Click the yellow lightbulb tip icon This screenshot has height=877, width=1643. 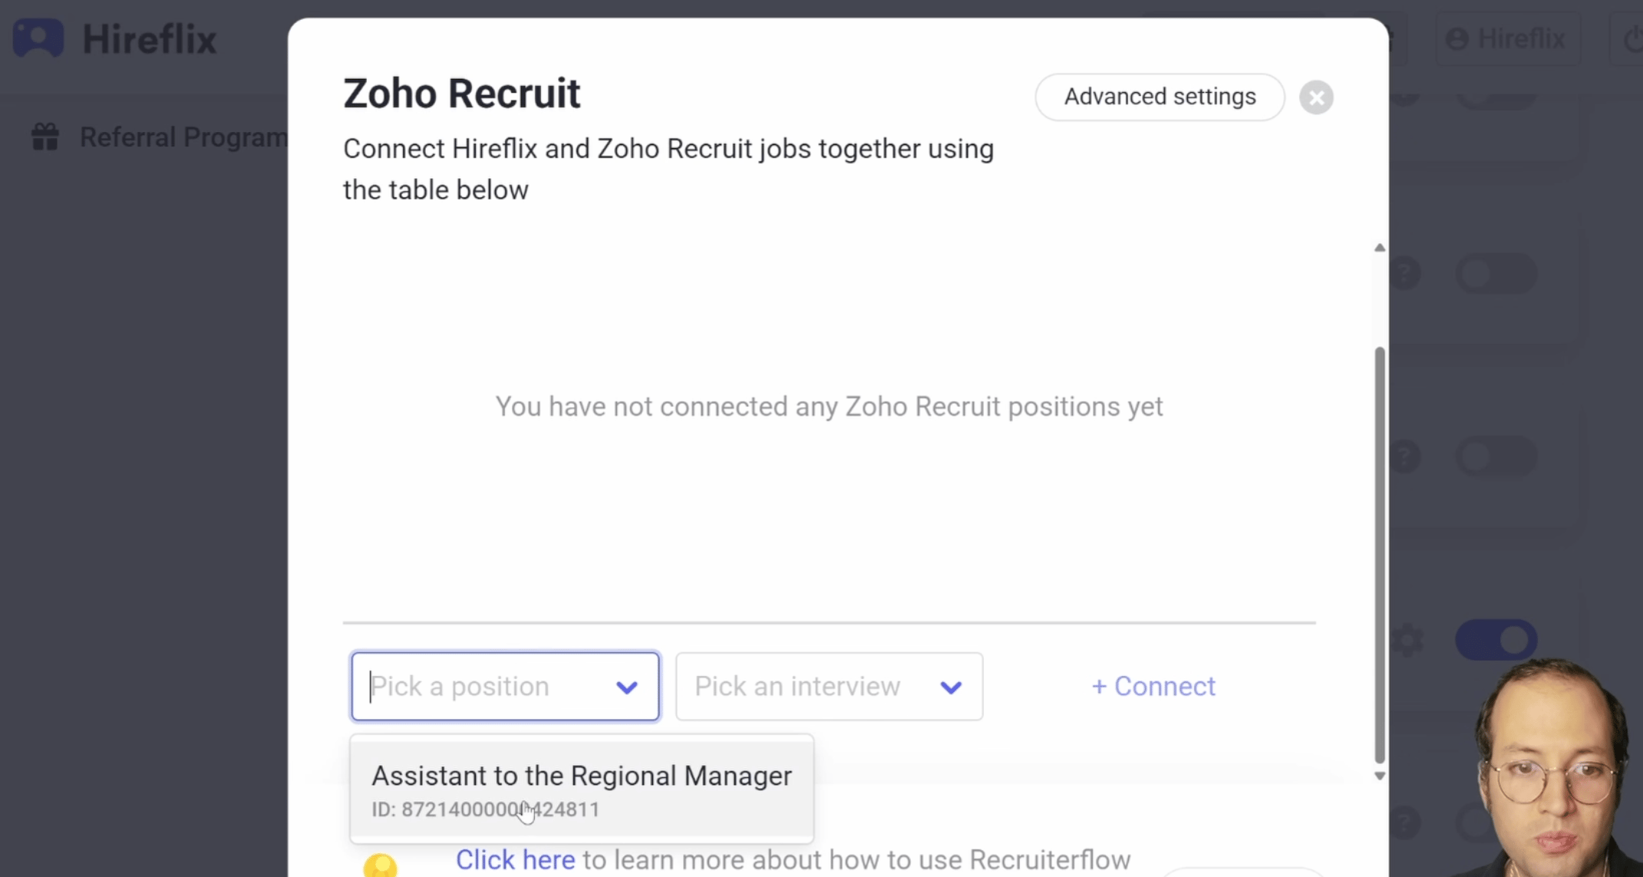tap(380, 865)
